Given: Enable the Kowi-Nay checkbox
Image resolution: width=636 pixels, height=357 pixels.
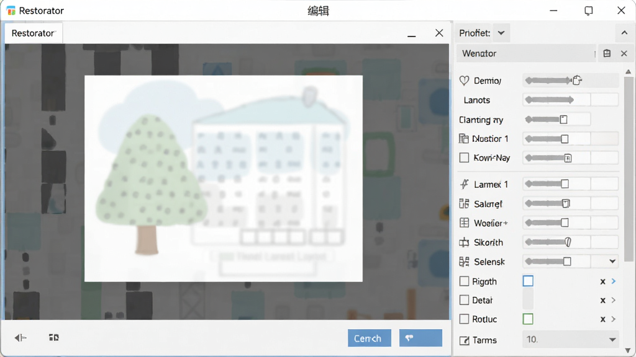Looking at the screenshot, I should click(464, 157).
